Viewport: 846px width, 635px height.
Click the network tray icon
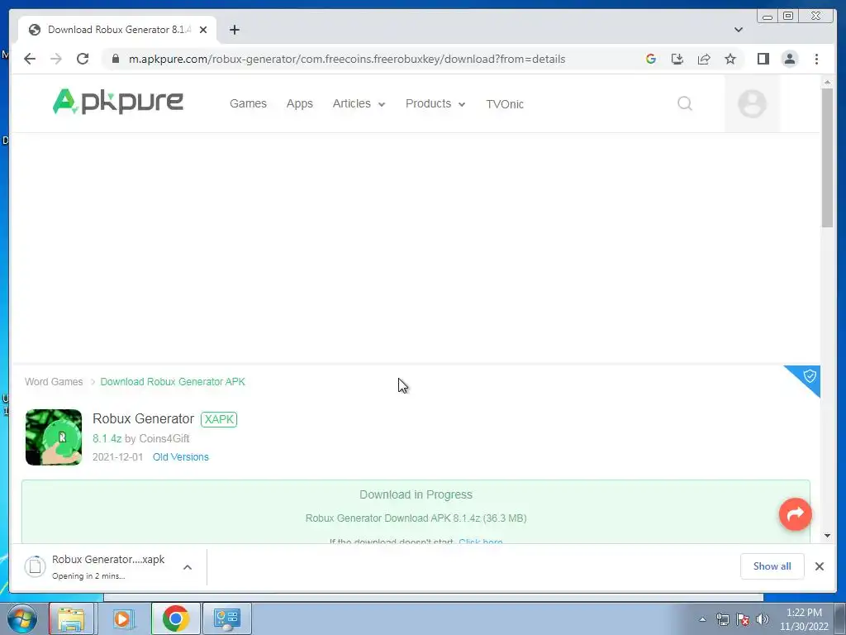tap(722, 619)
